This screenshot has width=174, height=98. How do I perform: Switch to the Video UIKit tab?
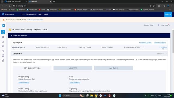click(x=73, y=68)
